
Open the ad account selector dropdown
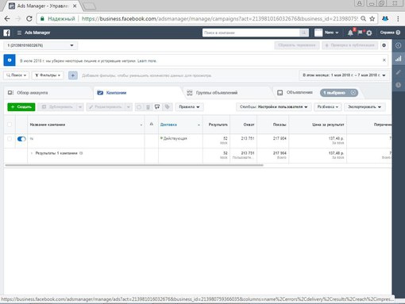point(40,45)
